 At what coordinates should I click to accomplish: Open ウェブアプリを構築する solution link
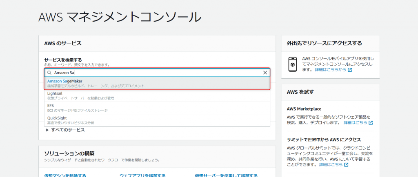[x=142, y=175]
